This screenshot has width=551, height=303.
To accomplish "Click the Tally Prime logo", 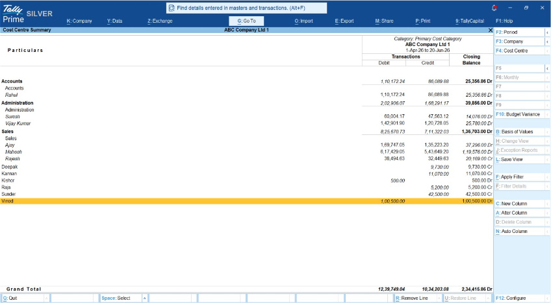I will (13, 14).
